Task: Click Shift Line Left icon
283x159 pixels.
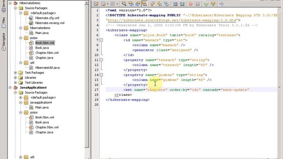Action: [x=175, y=4]
